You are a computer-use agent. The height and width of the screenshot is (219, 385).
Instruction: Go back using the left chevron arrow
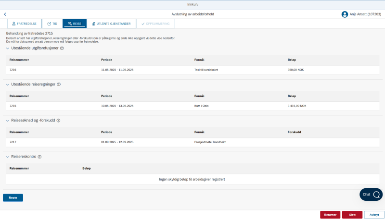click(5, 14)
